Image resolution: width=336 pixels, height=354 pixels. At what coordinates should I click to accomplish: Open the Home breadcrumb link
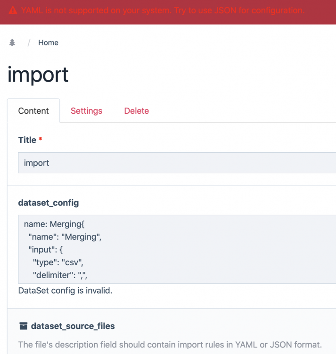coord(48,42)
